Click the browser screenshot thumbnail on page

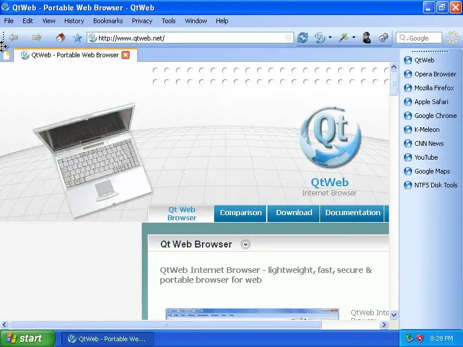pyautogui.click(x=252, y=314)
